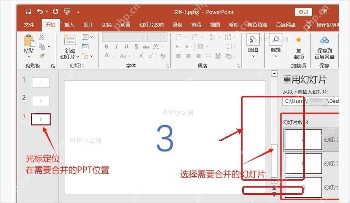The image size is (350, 203).
Task: Click 保存到百度网盘 cloud icon
Action: point(324,40)
